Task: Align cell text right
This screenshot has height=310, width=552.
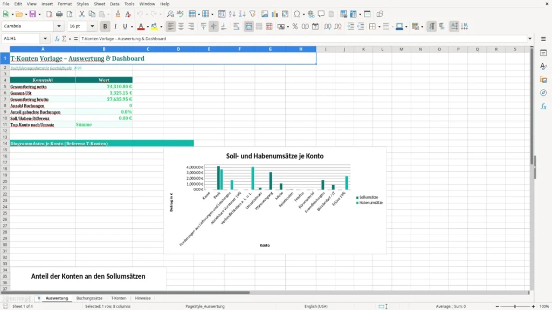Action: coord(191,26)
